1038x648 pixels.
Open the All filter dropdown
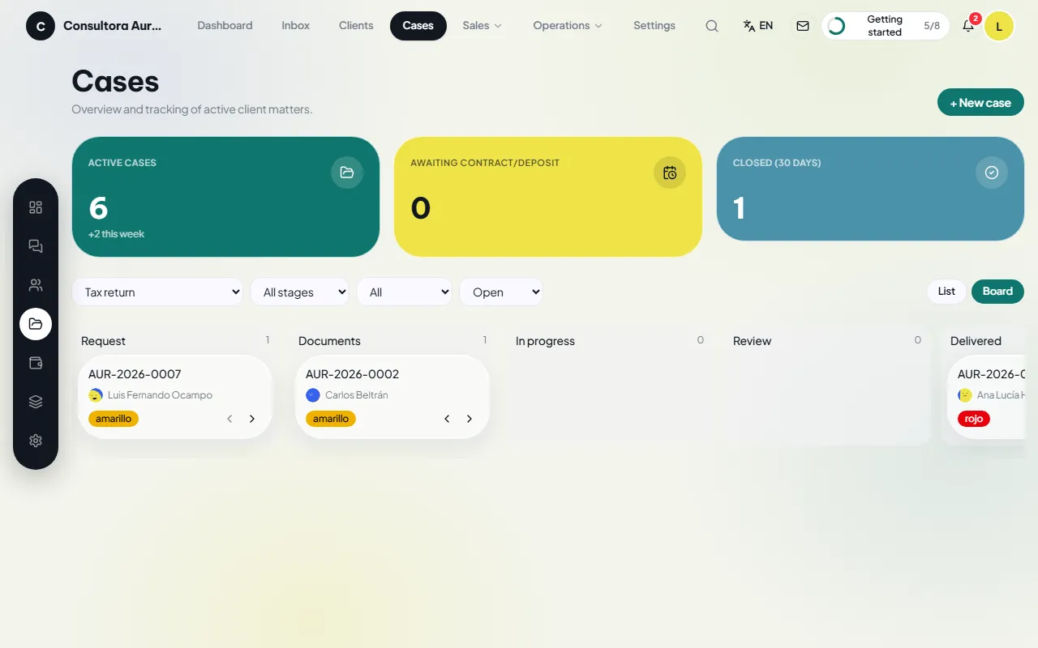404,292
